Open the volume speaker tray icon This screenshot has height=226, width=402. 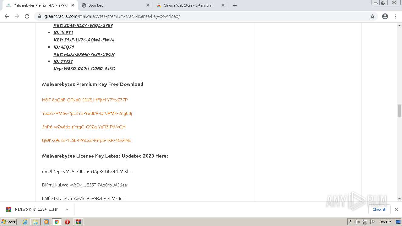pos(357,222)
